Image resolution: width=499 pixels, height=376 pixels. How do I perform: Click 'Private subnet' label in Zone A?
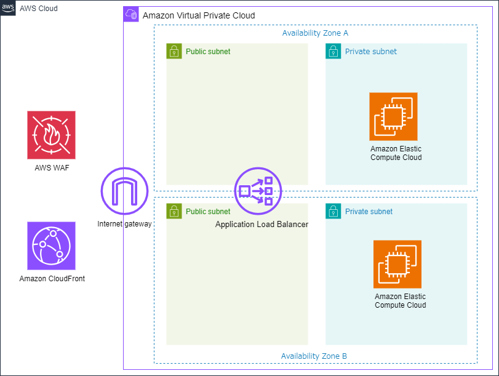pyautogui.click(x=371, y=52)
